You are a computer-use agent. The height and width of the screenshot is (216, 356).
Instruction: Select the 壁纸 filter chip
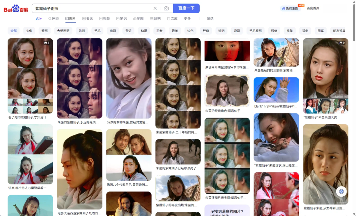(44, 31)
